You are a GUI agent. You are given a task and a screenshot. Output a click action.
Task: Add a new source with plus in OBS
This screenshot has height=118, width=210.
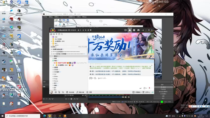coord(66,99)
